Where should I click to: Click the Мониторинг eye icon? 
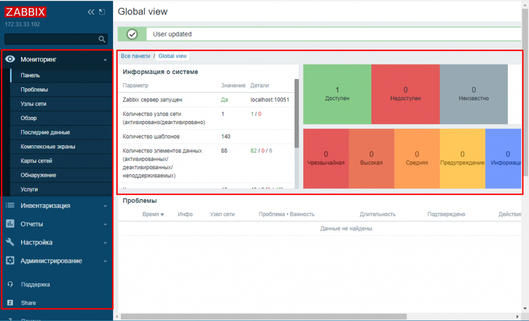(x=10, y=59)
